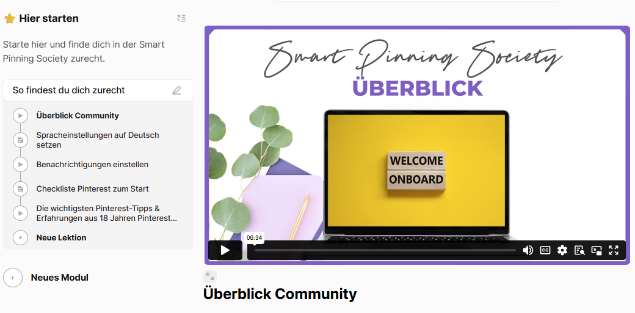Open the video transcript search
The image size is (635, 313).
(x=579, y=250)
